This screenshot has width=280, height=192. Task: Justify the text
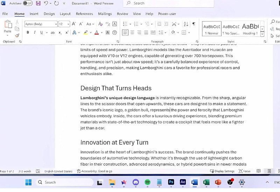coord(146,32)
